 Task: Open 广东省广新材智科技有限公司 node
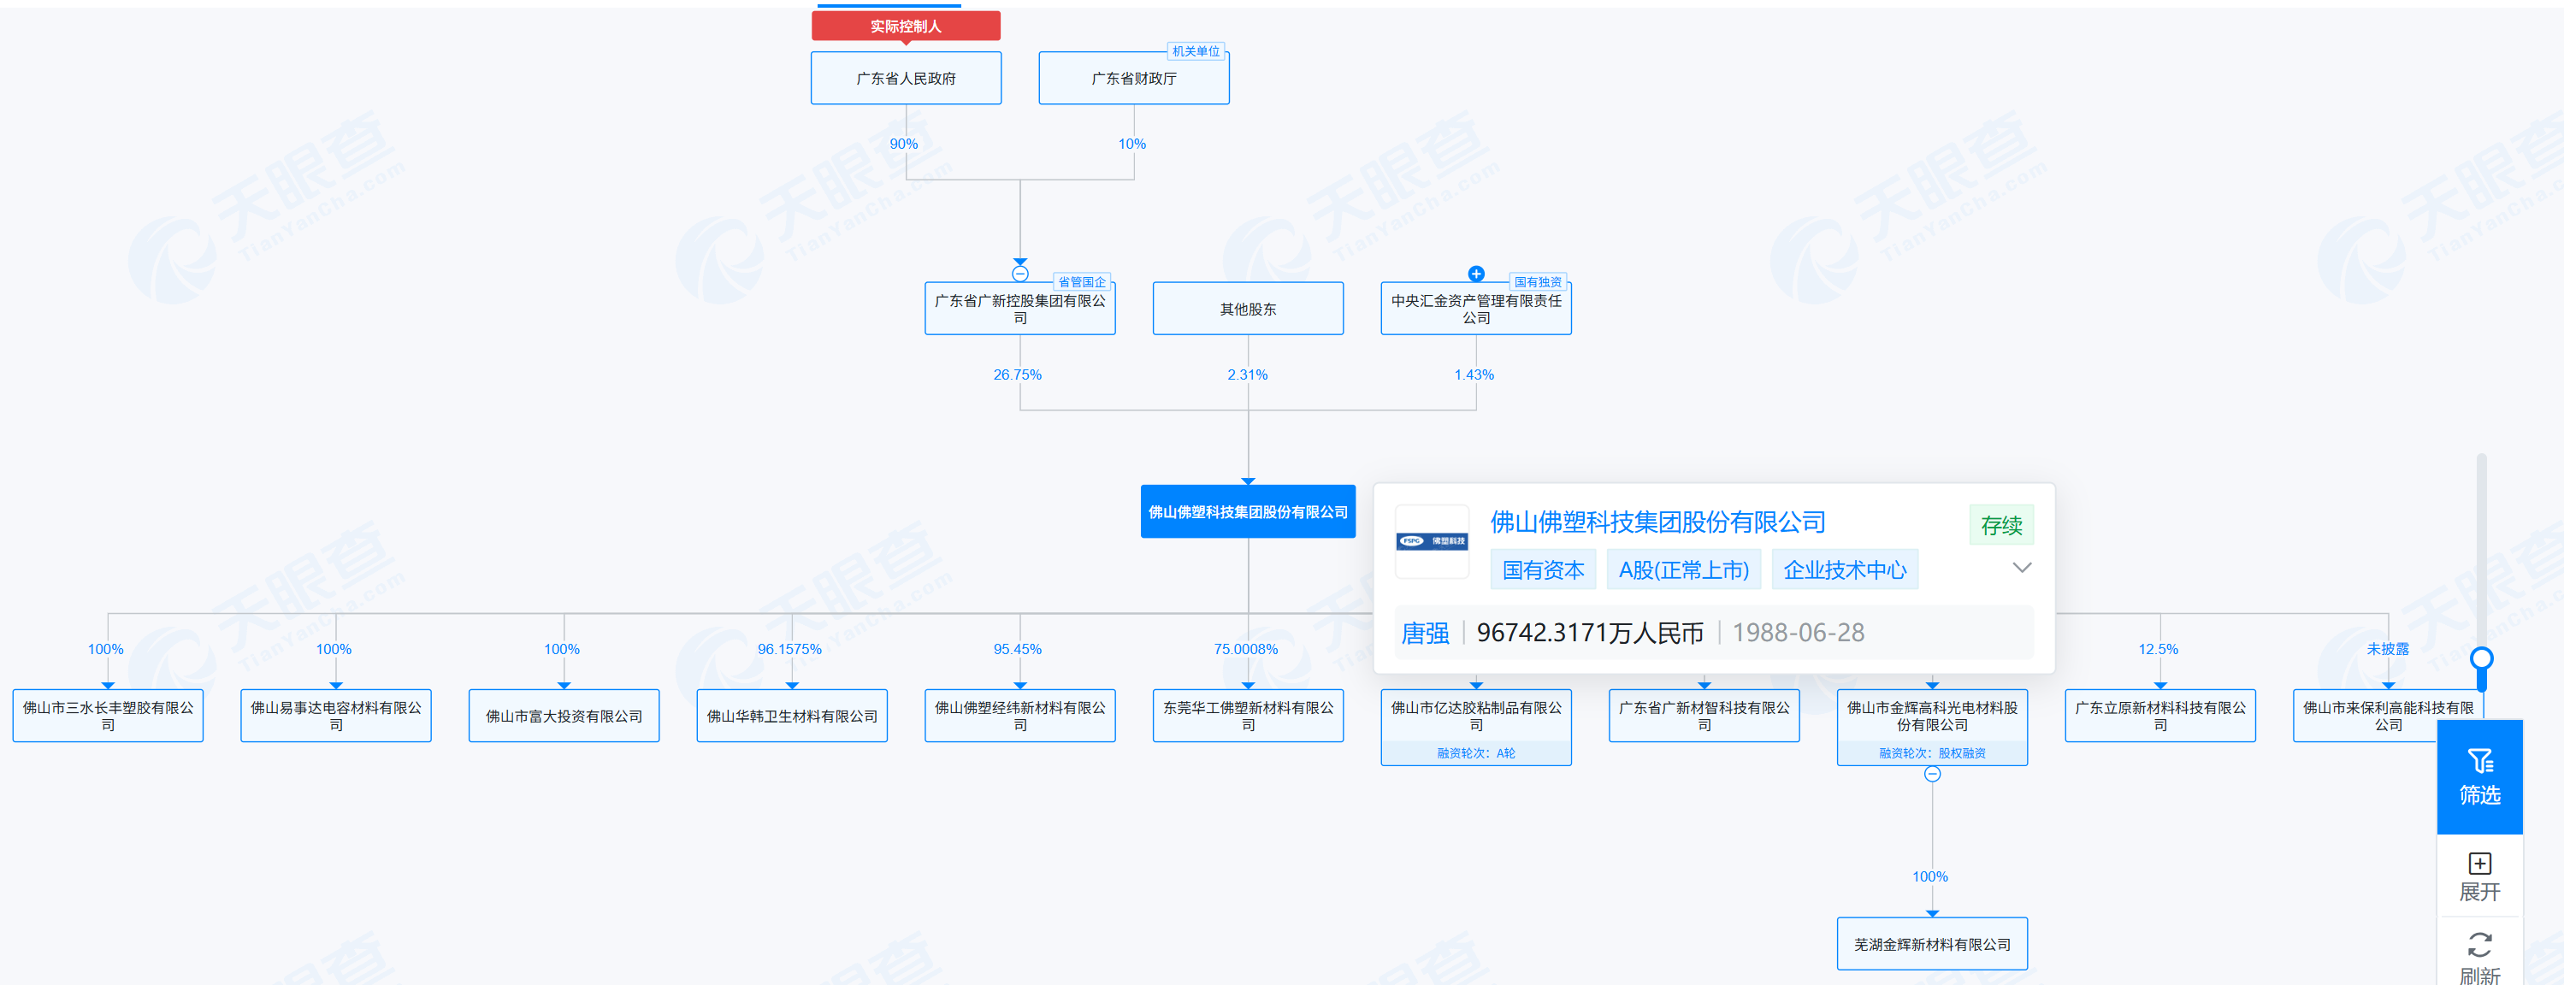tap(1704, 717)
